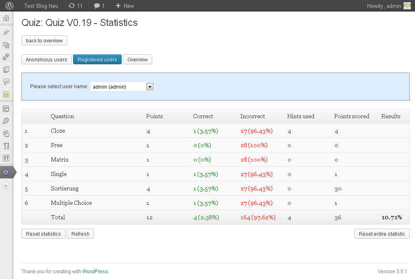Open the user name dropdown

pos(122,87)
